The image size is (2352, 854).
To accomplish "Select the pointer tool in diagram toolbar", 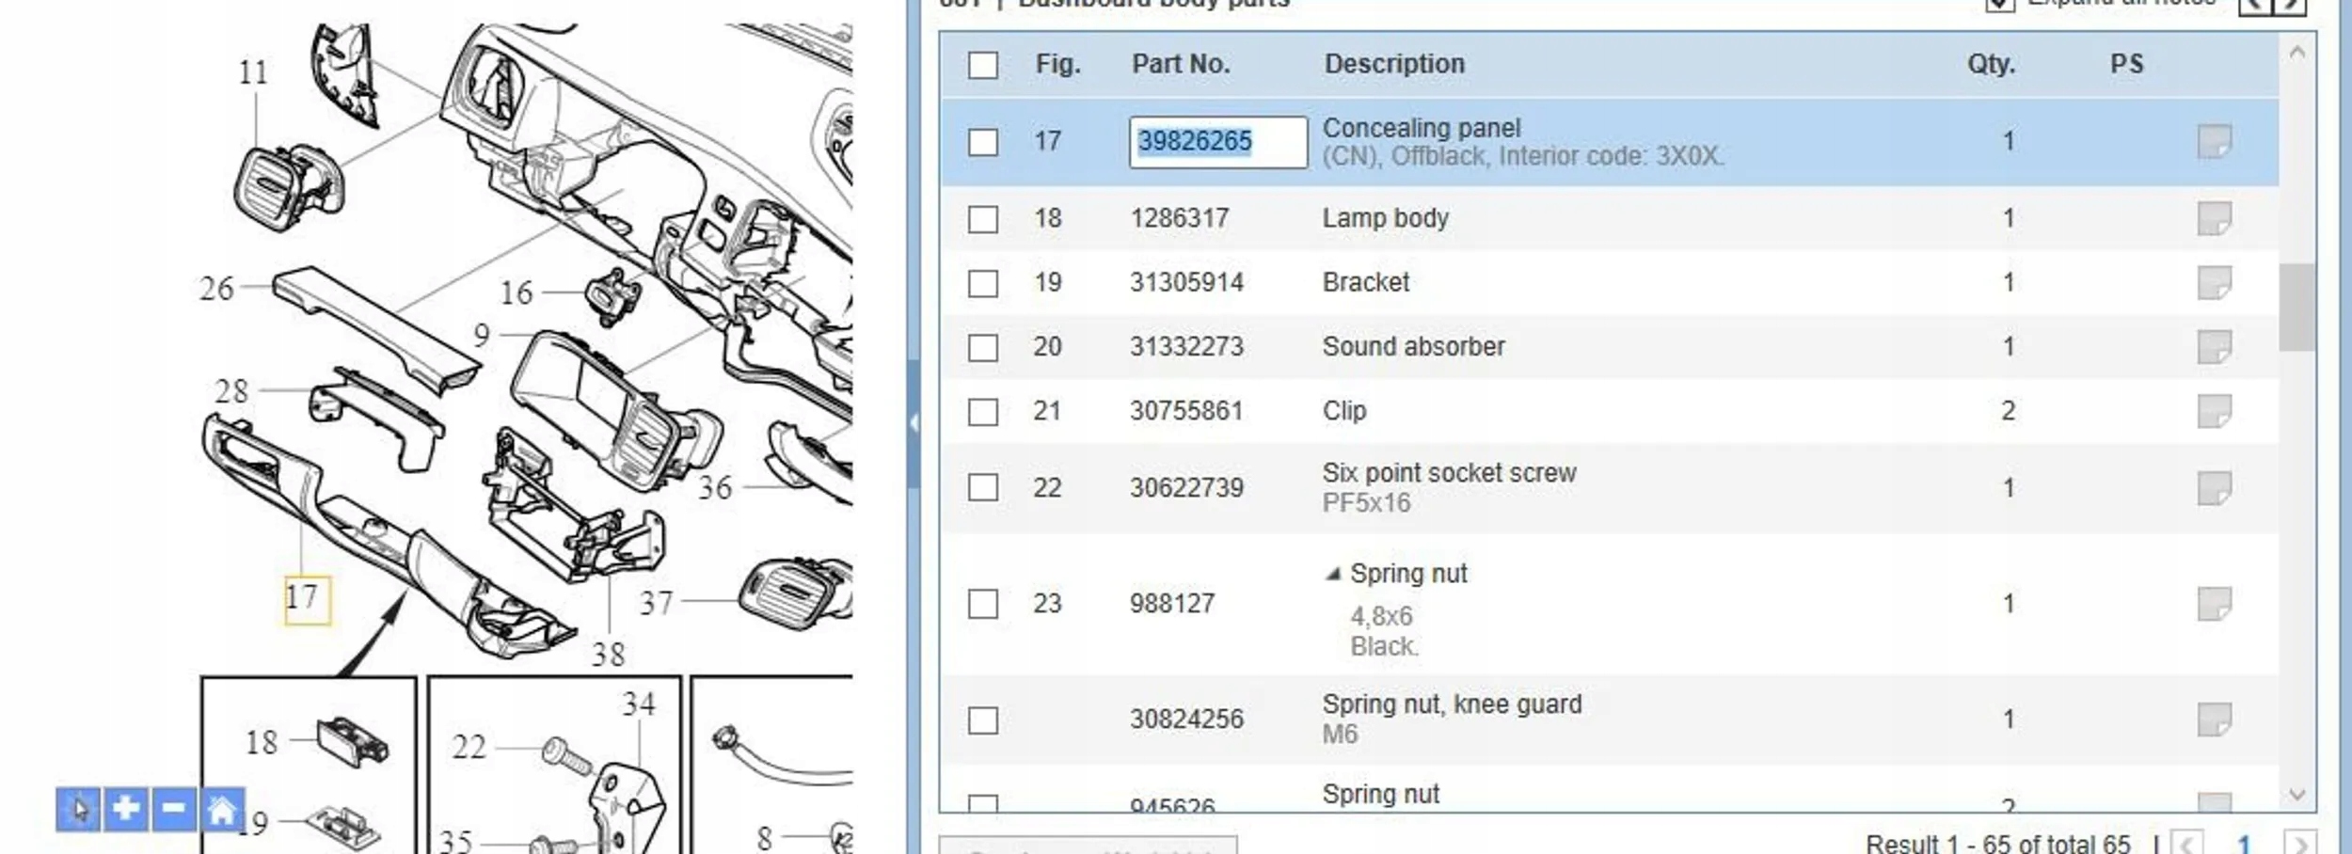I will [79, 809].
